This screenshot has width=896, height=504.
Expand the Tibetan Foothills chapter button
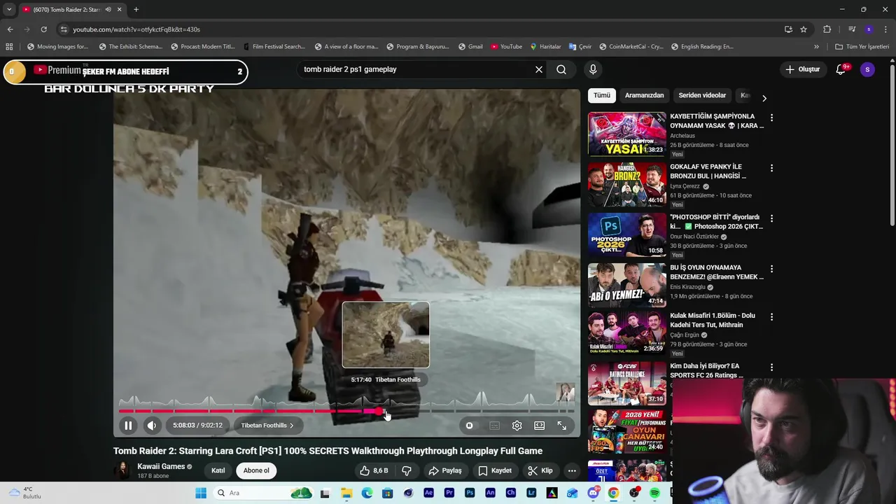pos(267,425)
